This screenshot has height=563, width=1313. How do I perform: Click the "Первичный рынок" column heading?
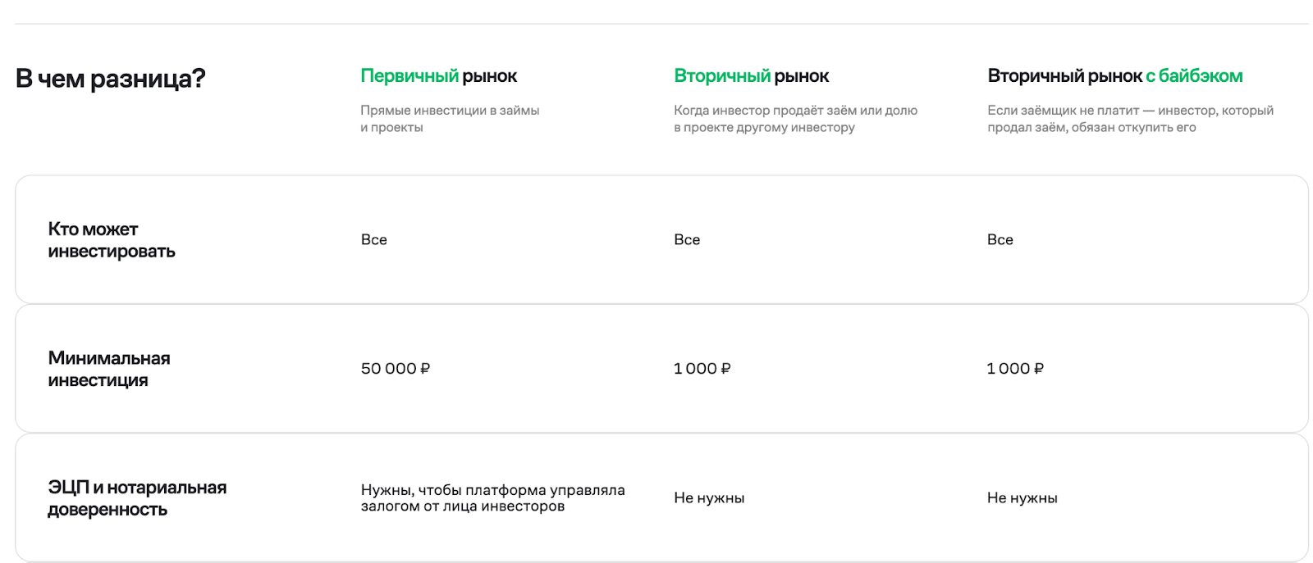coord(438,76)
